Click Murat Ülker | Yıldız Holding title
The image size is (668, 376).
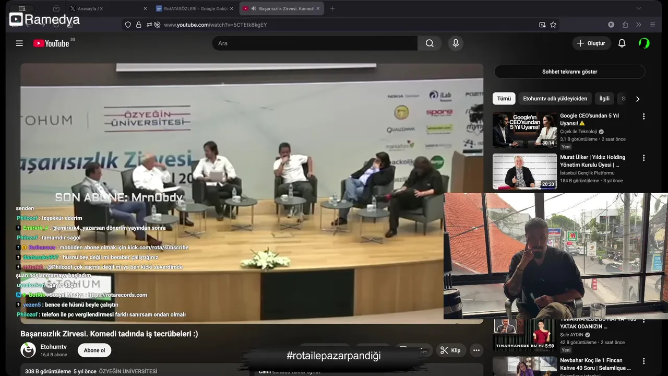coord(592,161)
